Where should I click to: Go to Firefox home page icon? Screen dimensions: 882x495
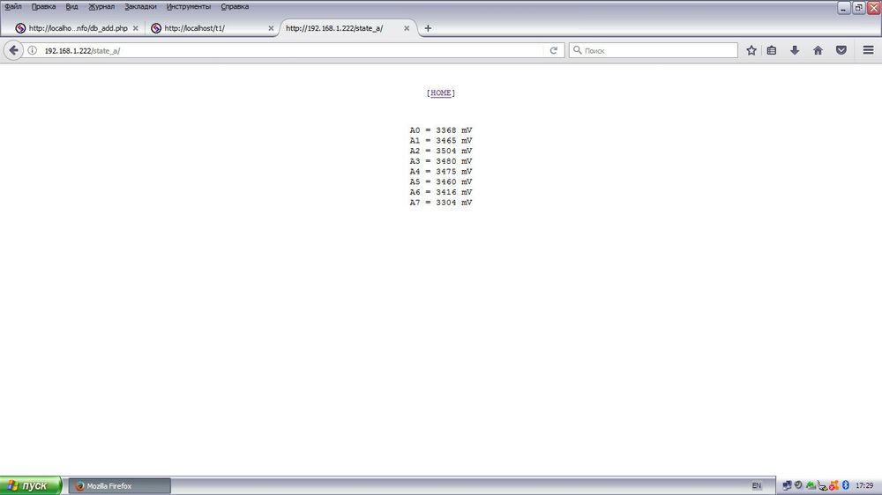click(818, 50)
